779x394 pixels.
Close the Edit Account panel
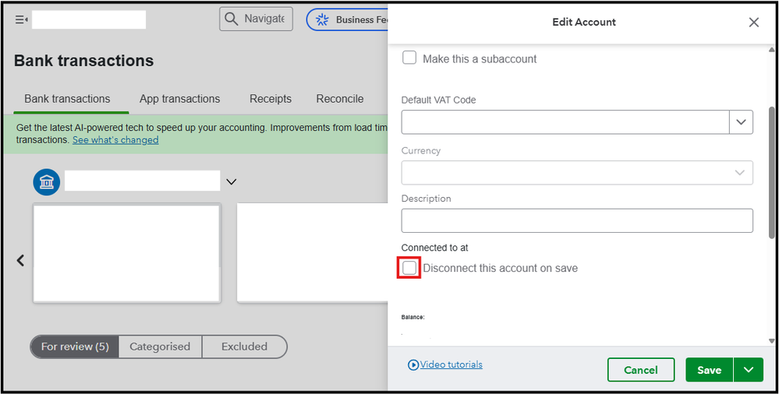pos(753,23)
